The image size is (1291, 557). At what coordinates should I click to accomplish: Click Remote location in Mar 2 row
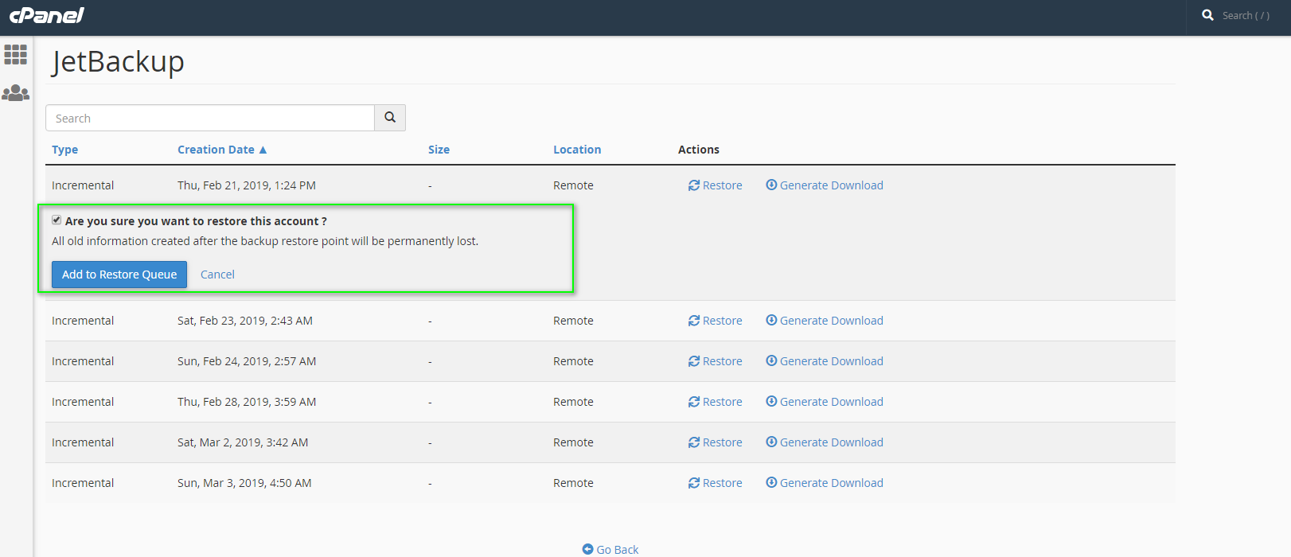573,442
